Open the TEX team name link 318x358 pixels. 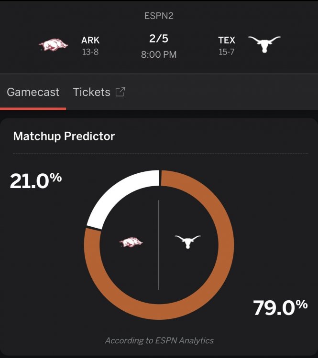point(227,40)
